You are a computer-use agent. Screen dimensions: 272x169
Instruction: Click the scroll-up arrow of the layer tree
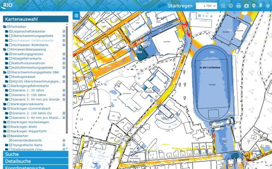(67, 24)
